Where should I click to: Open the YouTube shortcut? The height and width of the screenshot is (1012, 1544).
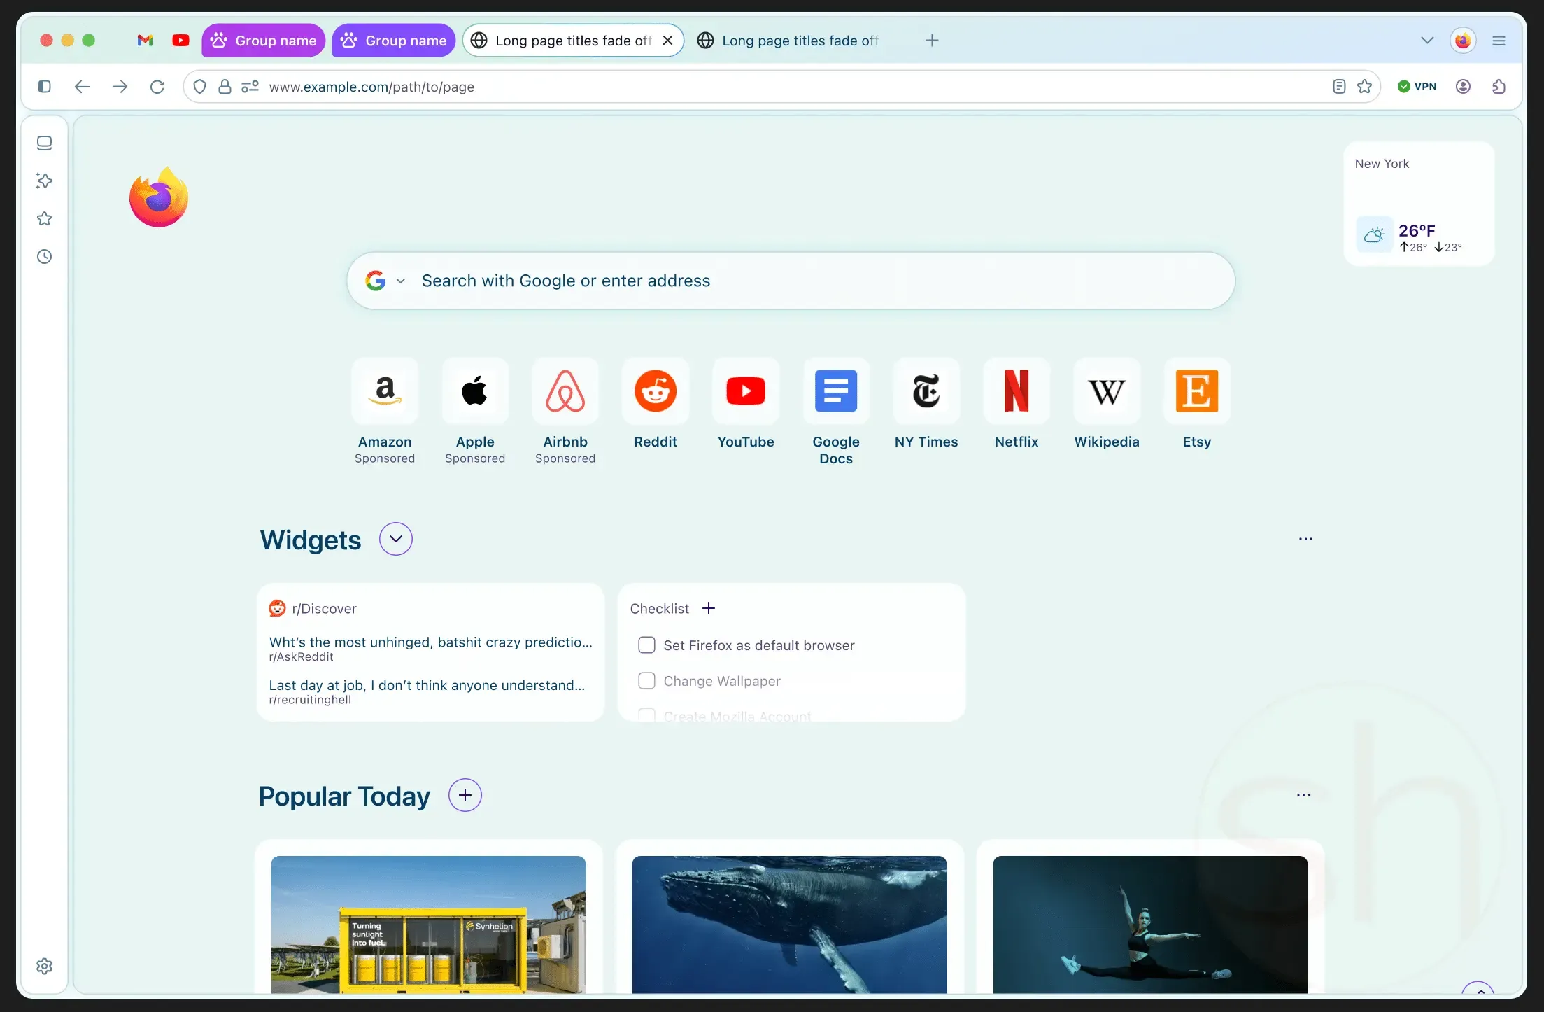tap(745, 392)
